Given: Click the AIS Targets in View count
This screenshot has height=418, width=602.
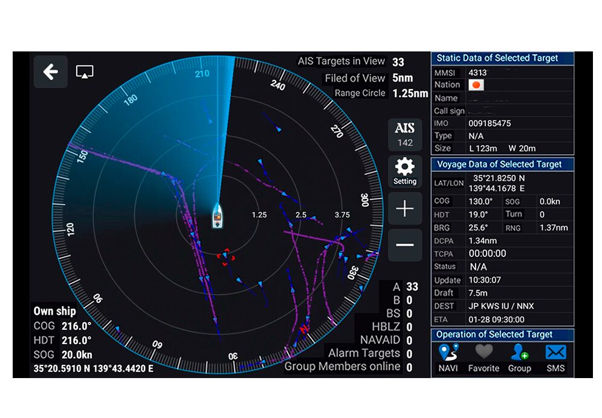Looking at the screenshot, I should tap(398, 62).
